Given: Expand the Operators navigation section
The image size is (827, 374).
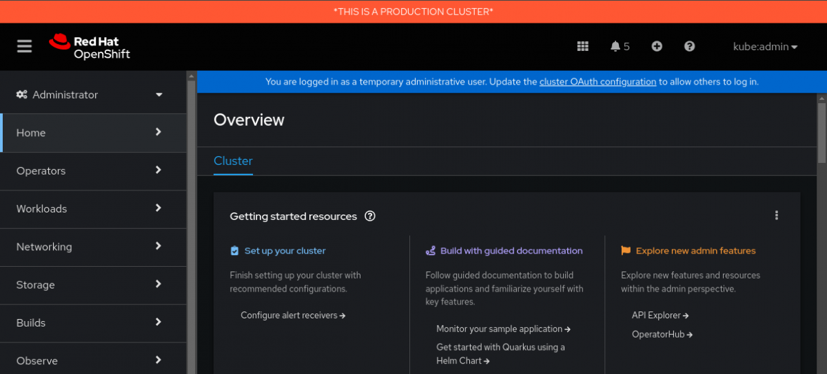Looking at the screenshot, I should tap(93, 170).
